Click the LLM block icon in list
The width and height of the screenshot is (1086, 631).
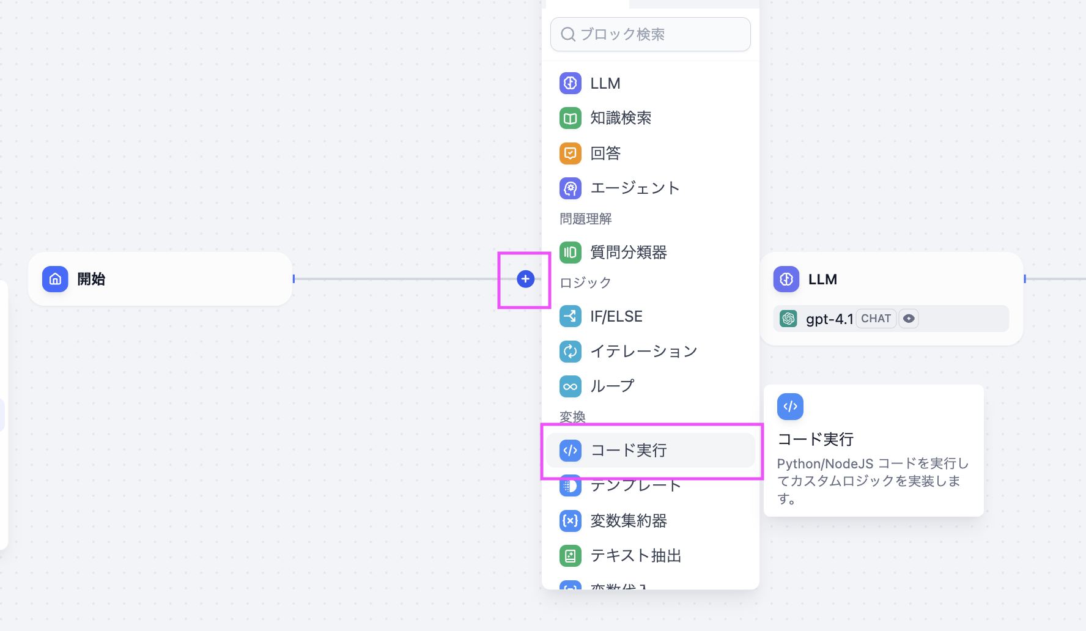tap(570, 83)
